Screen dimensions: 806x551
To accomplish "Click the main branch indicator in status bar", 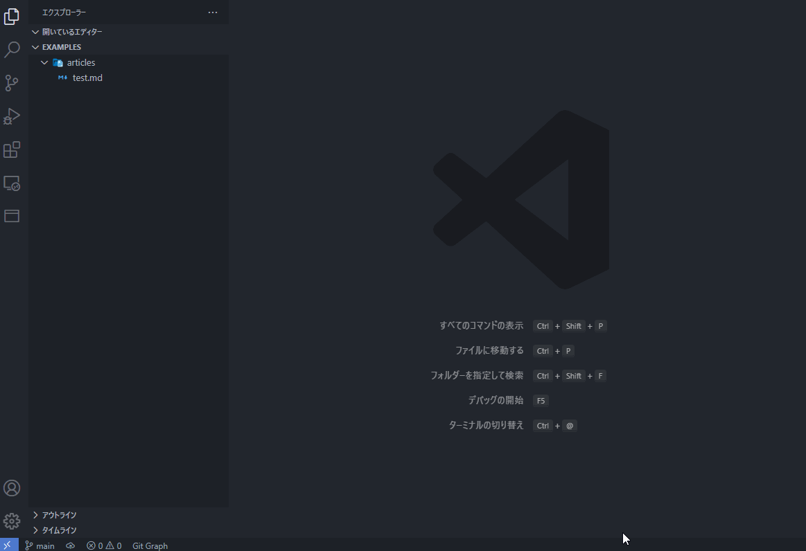I will pos(40,545).
